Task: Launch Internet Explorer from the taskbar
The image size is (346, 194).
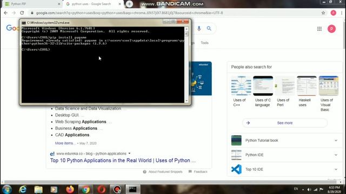Action: pos(23,189)
